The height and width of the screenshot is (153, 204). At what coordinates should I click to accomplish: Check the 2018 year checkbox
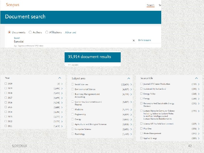[x=6, y=93]
